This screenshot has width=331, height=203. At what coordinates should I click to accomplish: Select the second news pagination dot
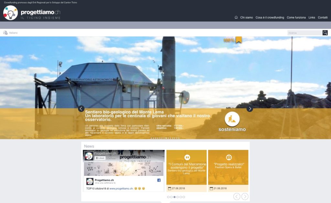[x=172, y=196]
